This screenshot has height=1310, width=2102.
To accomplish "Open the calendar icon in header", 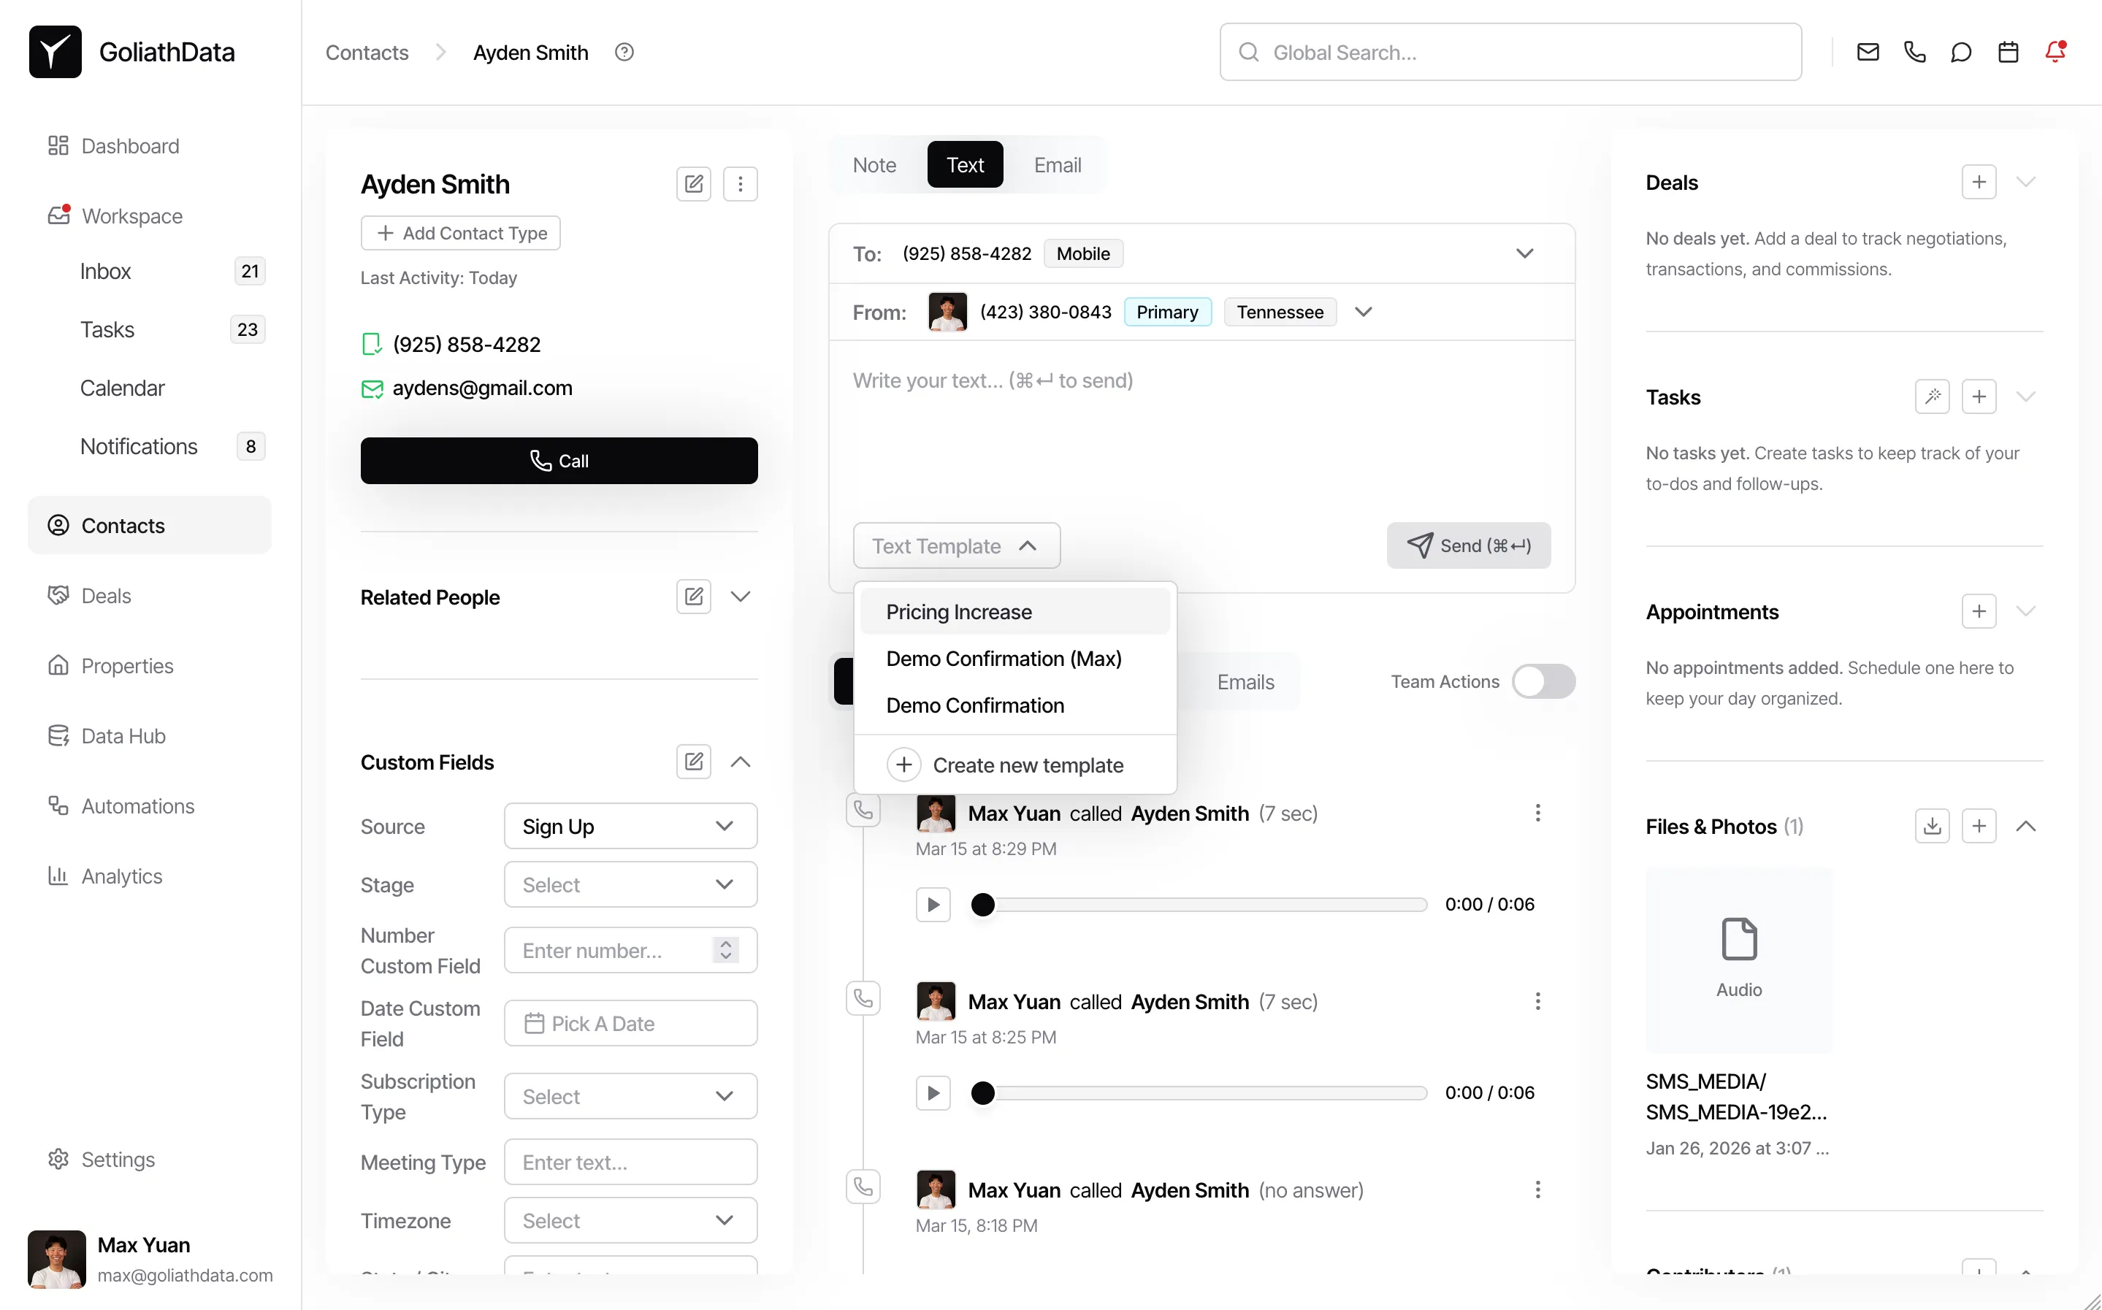I will (2008, 52).
